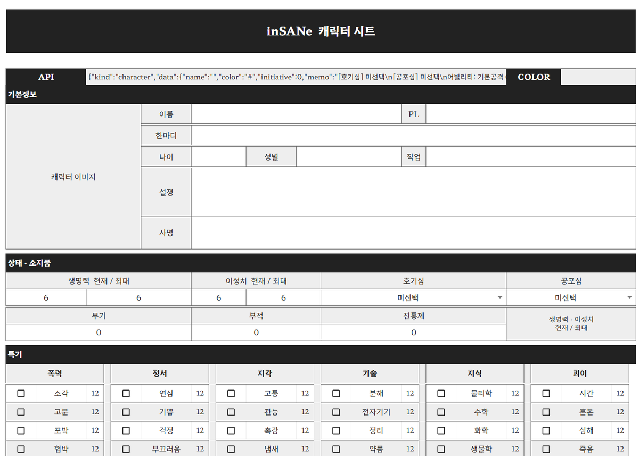Check the 걱정 skill box

tap(126, 430)
